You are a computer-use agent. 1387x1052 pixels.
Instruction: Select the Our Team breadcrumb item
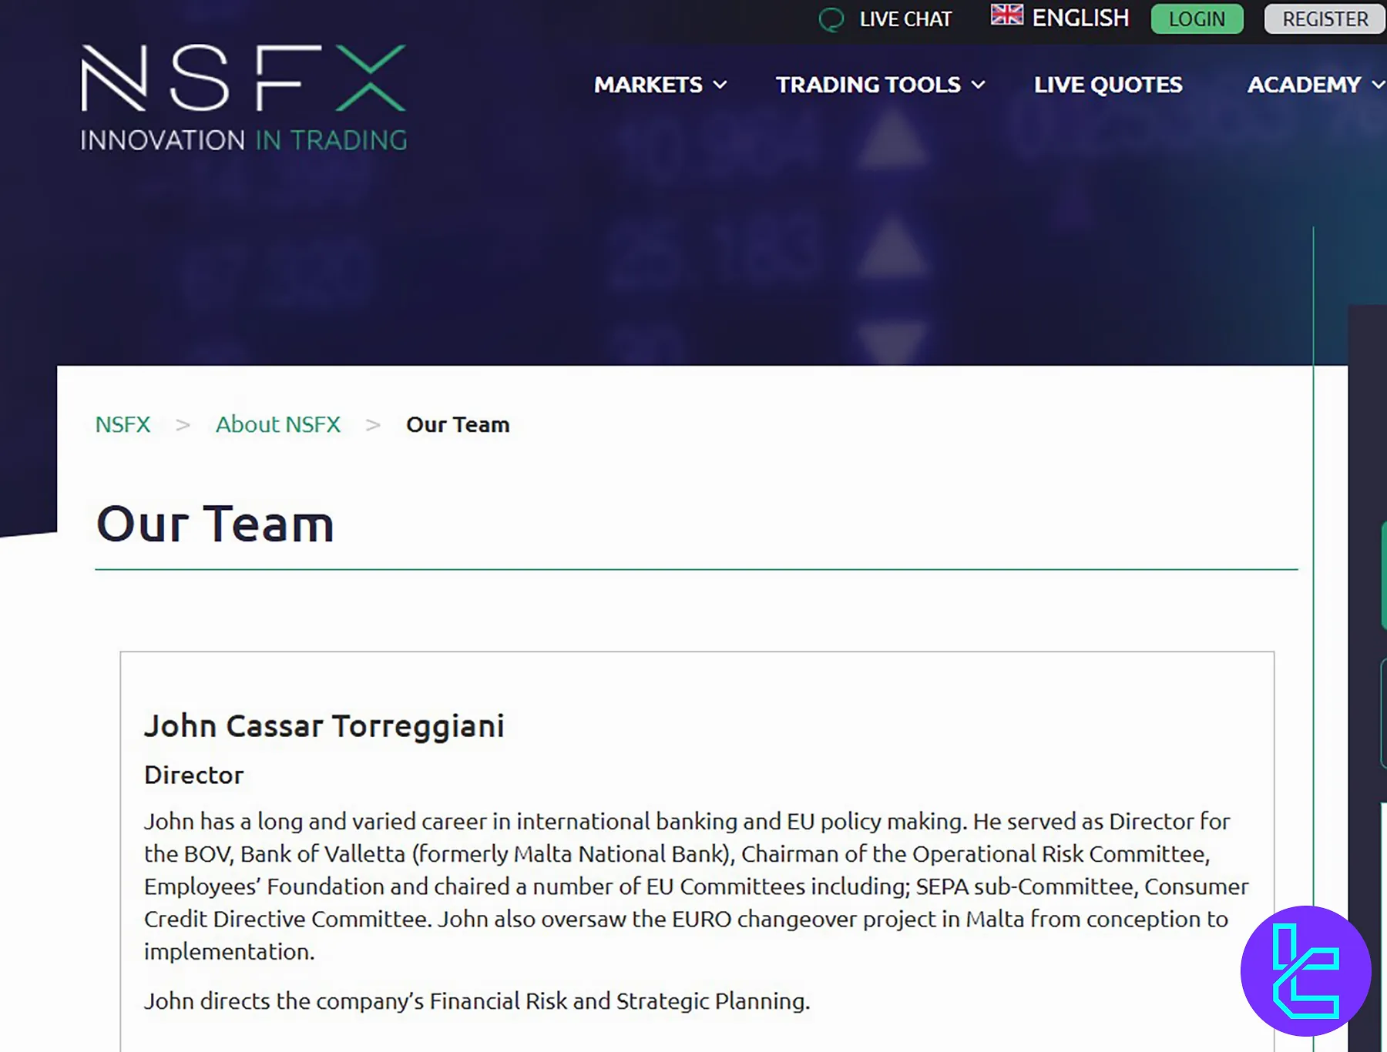[458, 424]
